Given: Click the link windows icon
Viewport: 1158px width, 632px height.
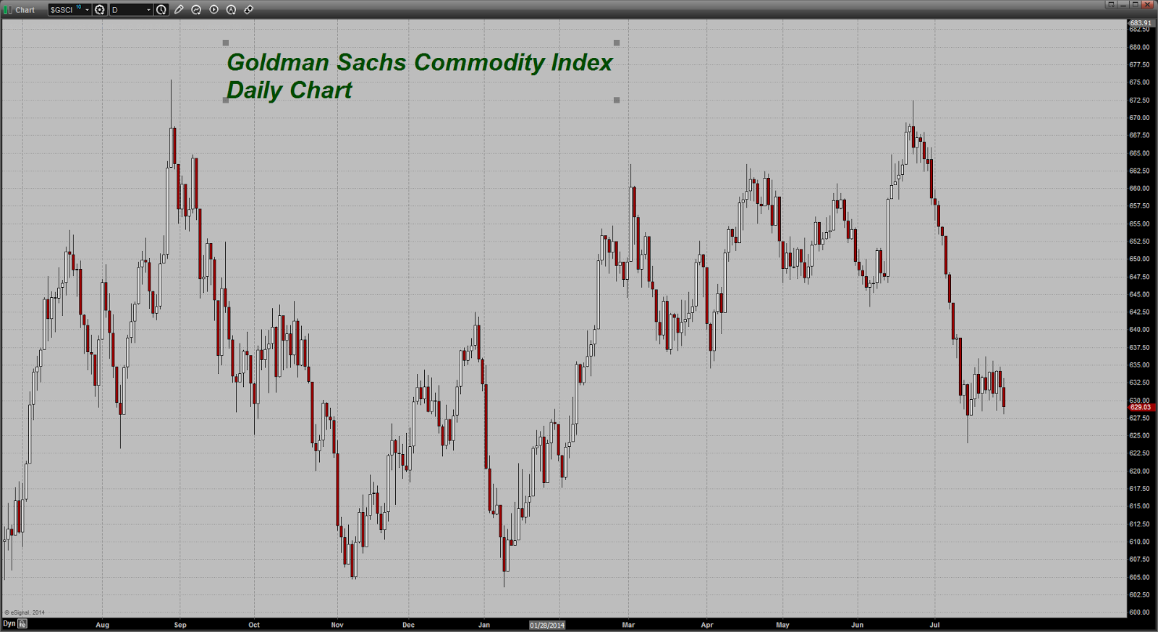Looking at the screenshot, I should tap(248, 9).
